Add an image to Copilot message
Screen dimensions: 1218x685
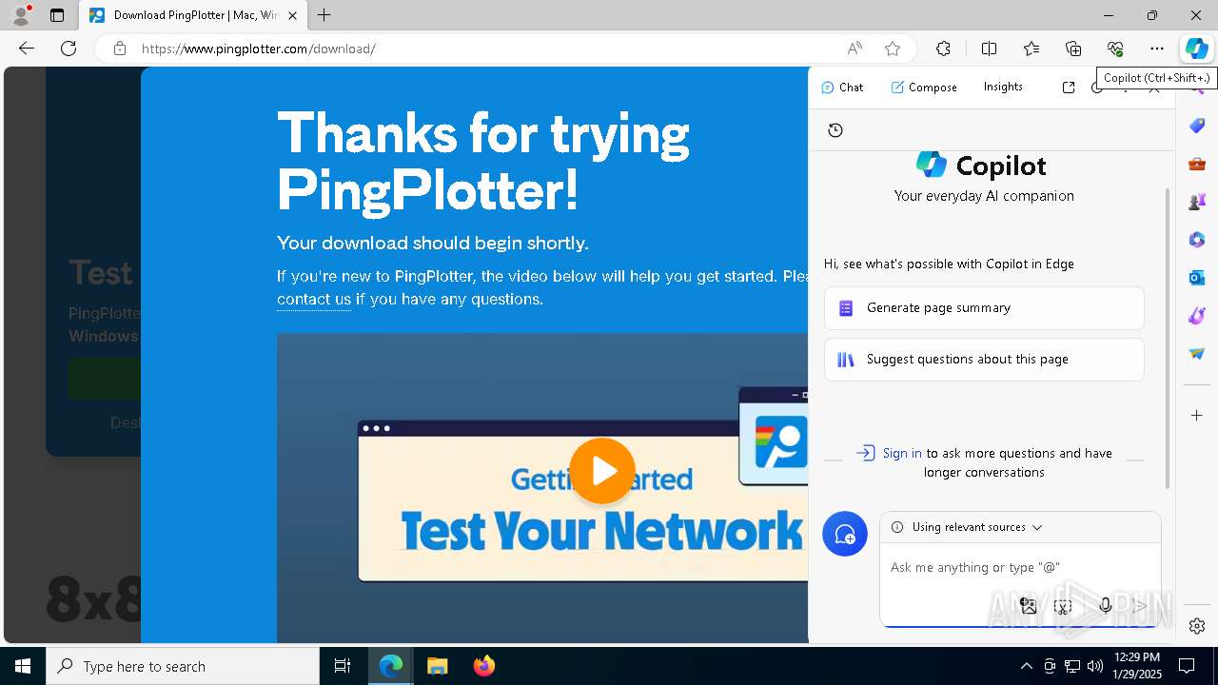coord(1028,605)
